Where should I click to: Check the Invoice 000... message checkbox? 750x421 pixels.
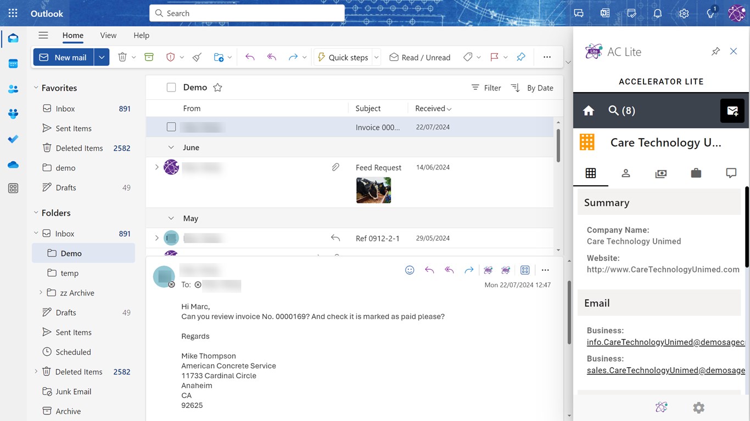pos(171,127)
